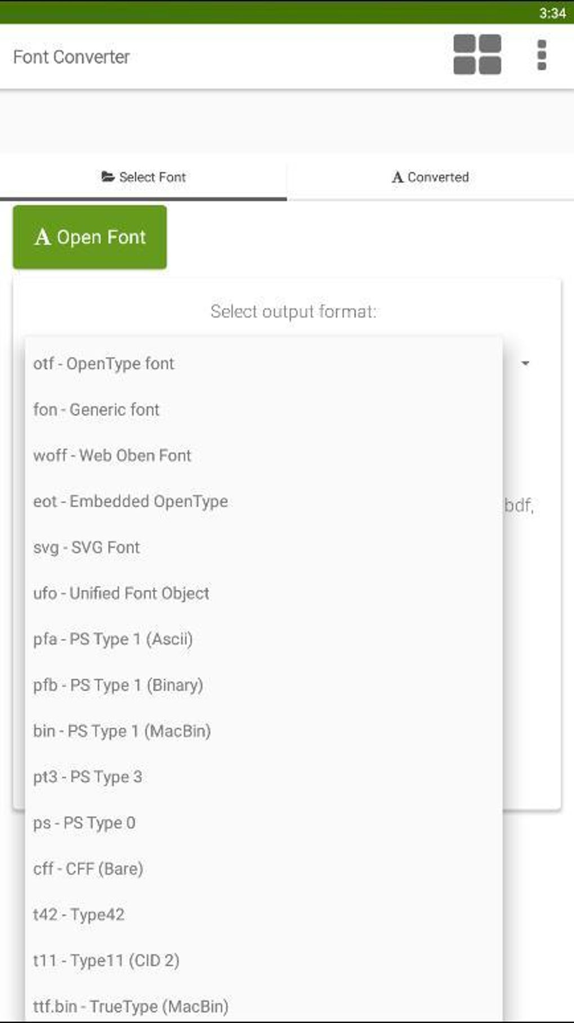Switch to the Converted tab
The width and height of the screenshot is (574, 1023).
click(x=430, y=177)
